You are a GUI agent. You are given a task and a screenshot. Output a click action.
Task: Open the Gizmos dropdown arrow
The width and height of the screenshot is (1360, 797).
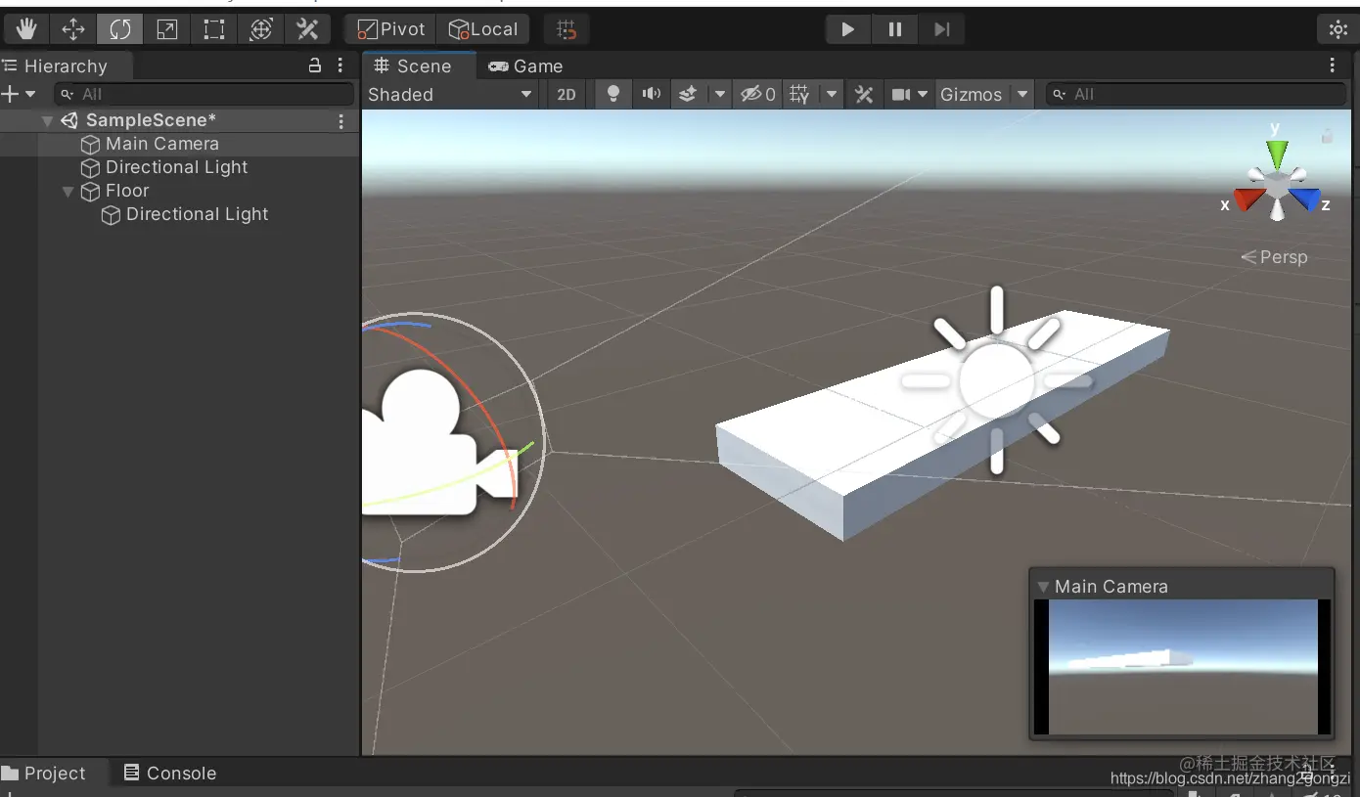1022,94
